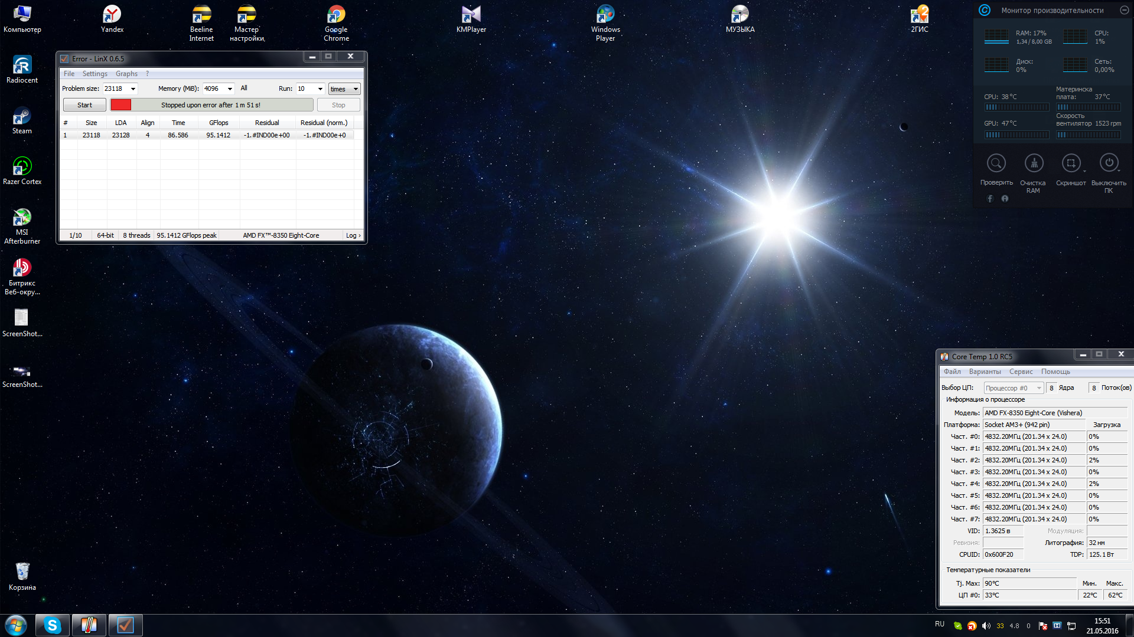
Task: Collapse the performance monitor widget using the minus icon
Action: 1125,10
